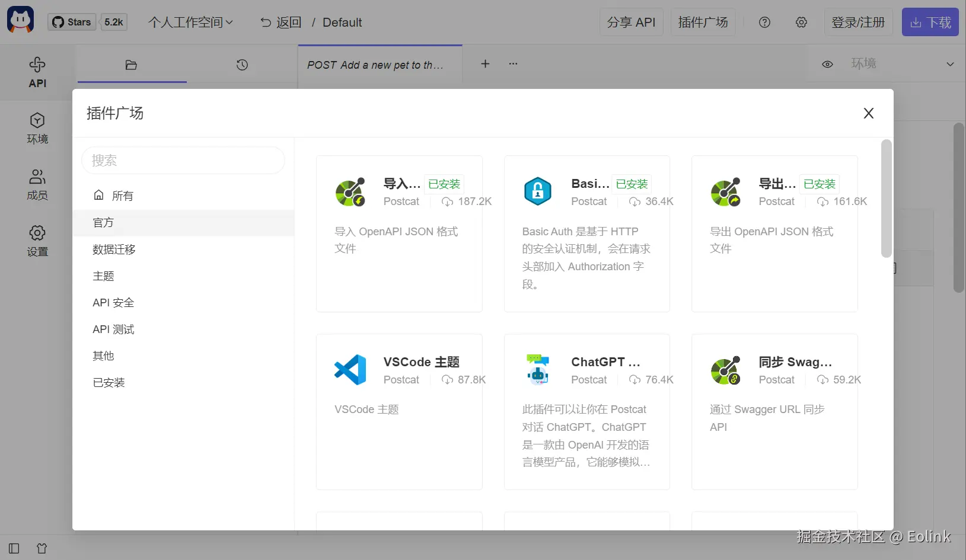This screenshot has height=560, width=966.
Task: Switch to the history clock tab
Action: pyautogui.click(x=242, y=65)
